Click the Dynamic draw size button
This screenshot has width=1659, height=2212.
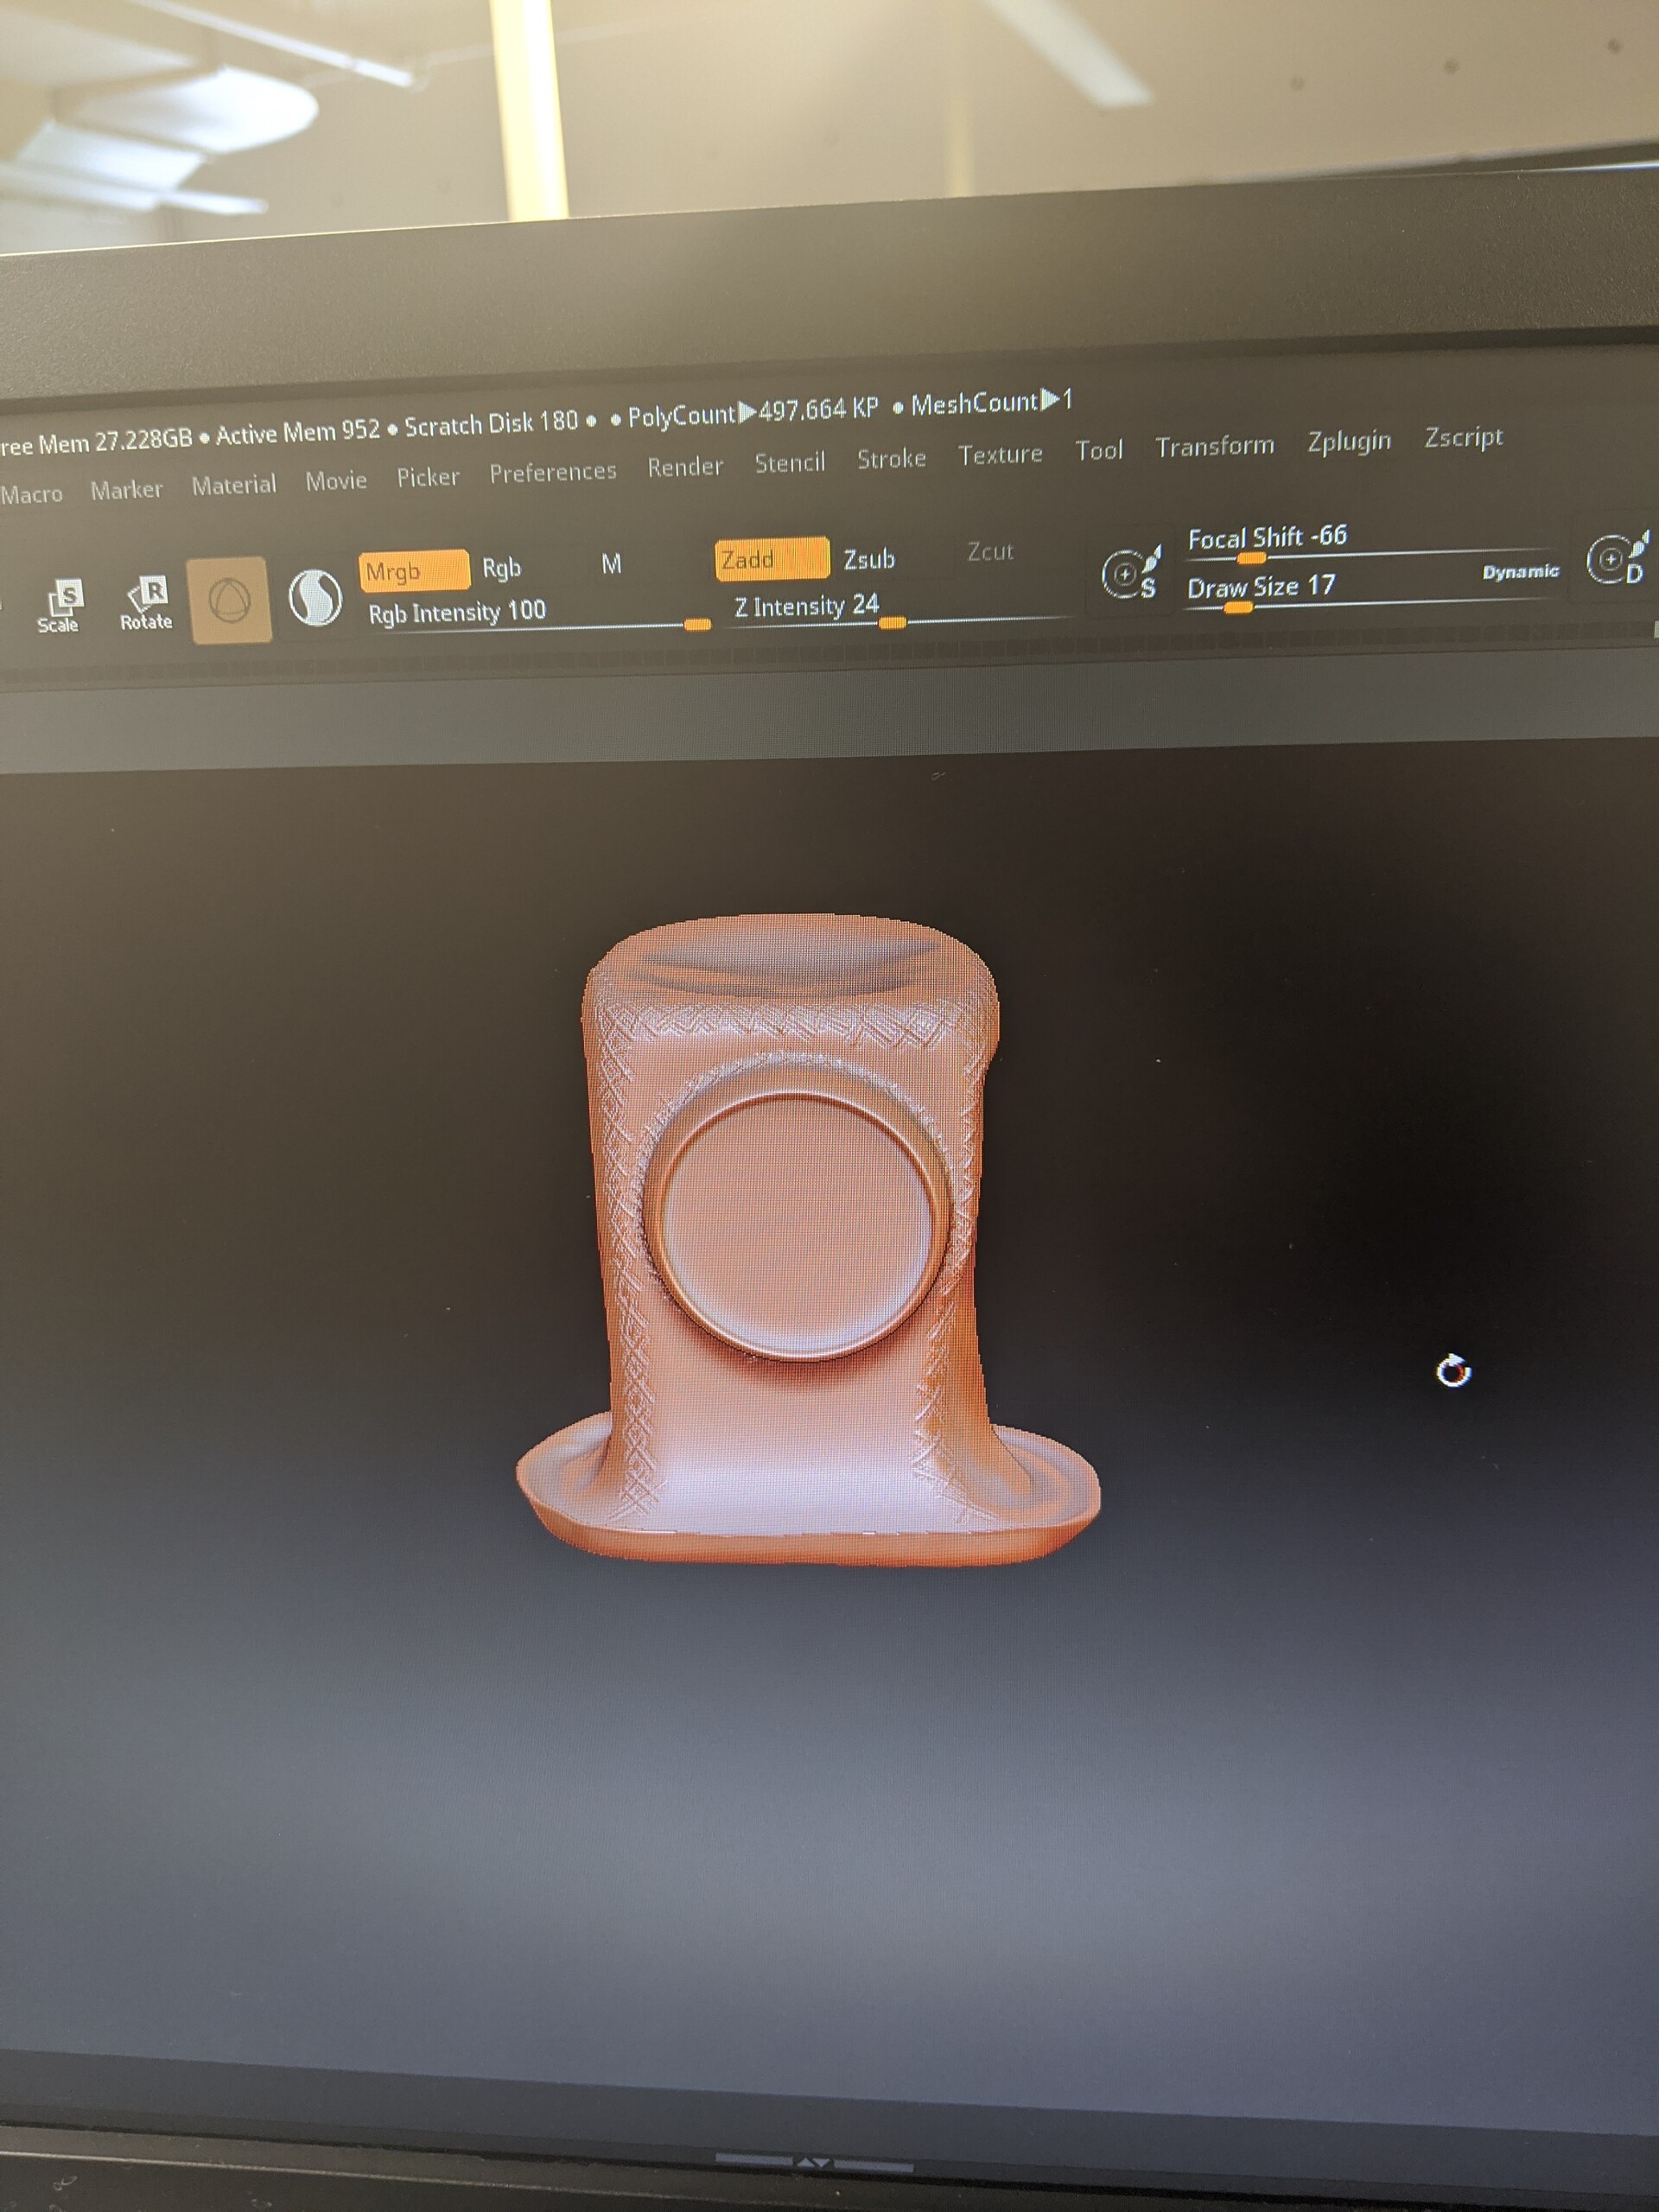[1520, 571]
